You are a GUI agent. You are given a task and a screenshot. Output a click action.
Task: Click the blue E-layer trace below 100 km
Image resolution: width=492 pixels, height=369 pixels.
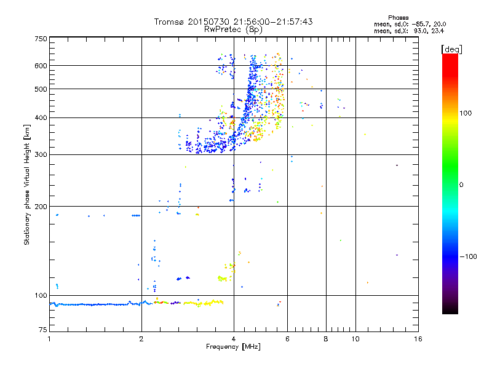[x=100, y=304]
